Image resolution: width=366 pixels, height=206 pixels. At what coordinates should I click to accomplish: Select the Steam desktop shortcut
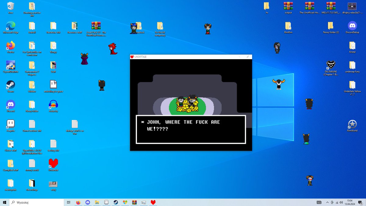pos(11,86)
